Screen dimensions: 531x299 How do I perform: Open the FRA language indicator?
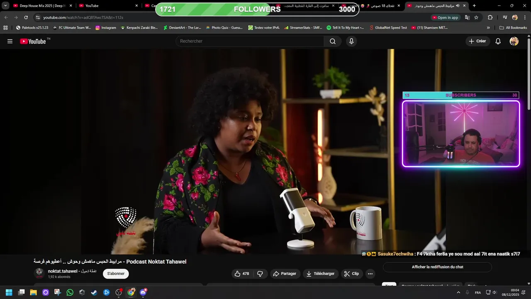(478, 292)
